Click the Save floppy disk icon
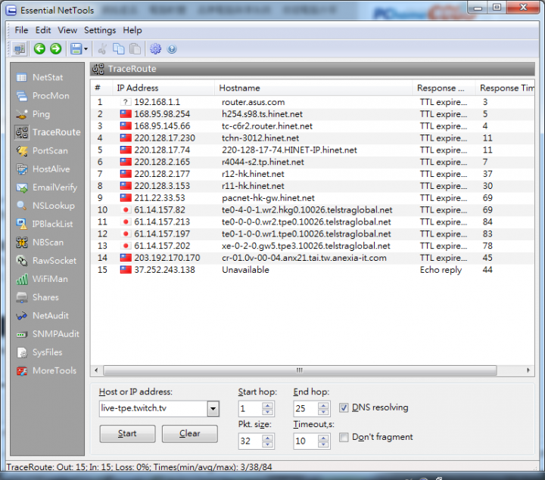Viewport: 545px width, 480px height. coord(76,49)
